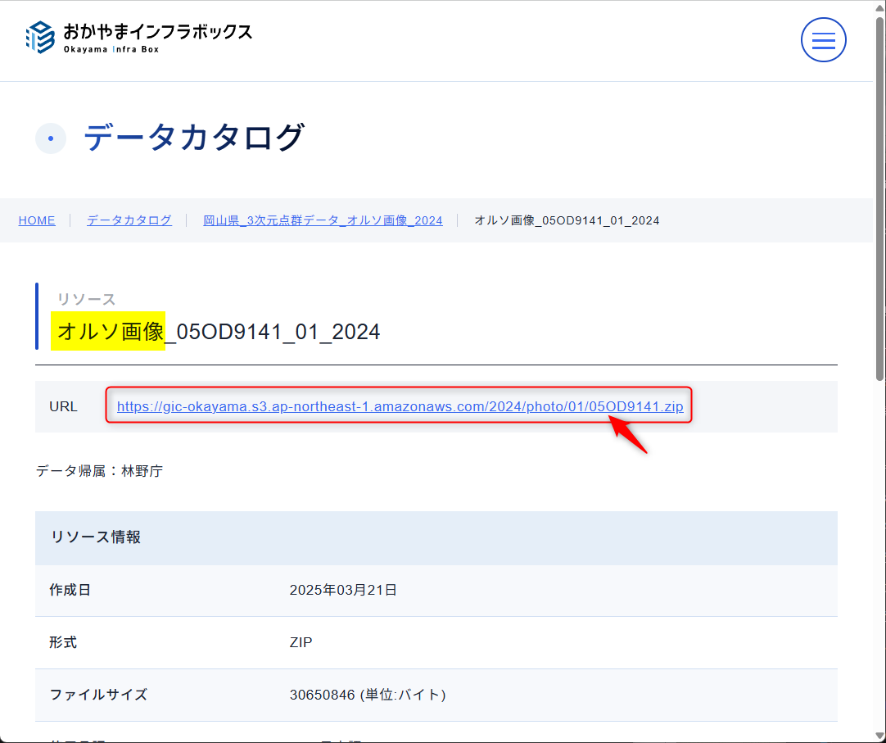Image resolution: width=886 pixels, height=743 pixels.
Task: Open データカタログ breadcrumb link
Action: tap(129, 220)
